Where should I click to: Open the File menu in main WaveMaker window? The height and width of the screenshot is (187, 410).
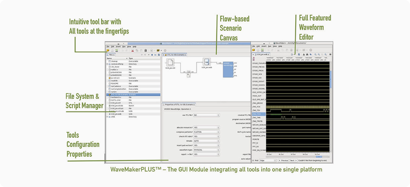pos(108,46)
